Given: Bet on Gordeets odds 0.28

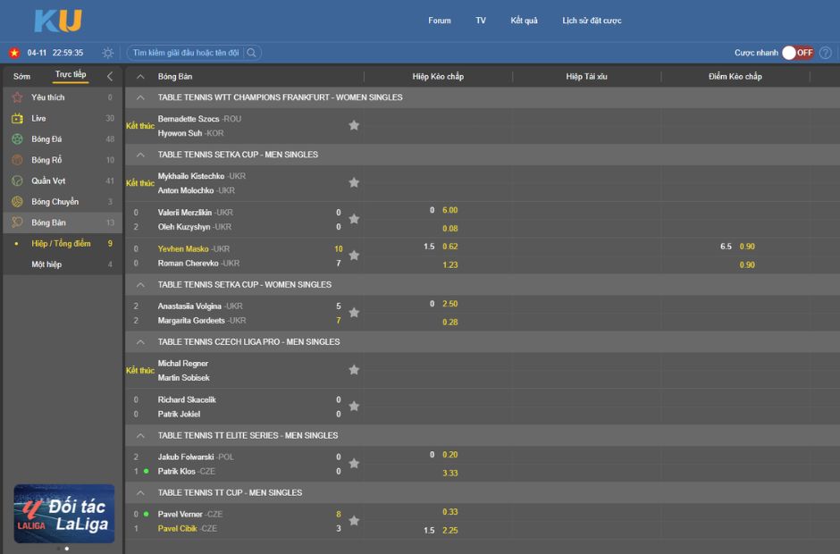Looking at the screenshot, I should pyautogui.click(x=450, y=322).
